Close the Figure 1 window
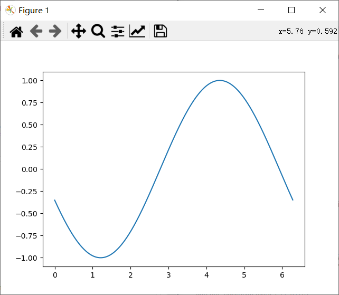Screen dimensions: 339x295 pyautogui.click(x=323, y=10)
